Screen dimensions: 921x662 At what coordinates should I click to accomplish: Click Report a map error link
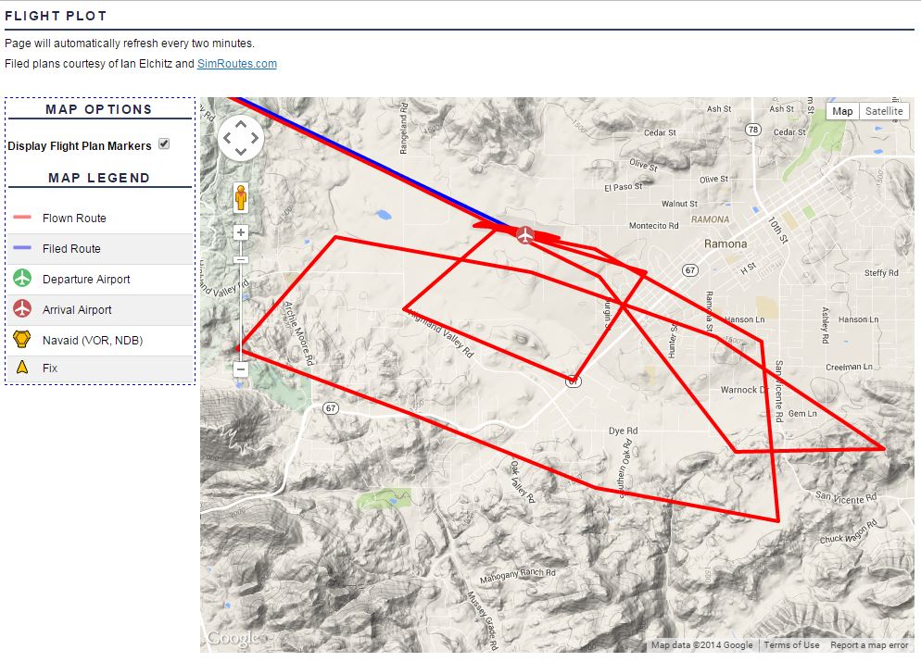tap(869, 645)
